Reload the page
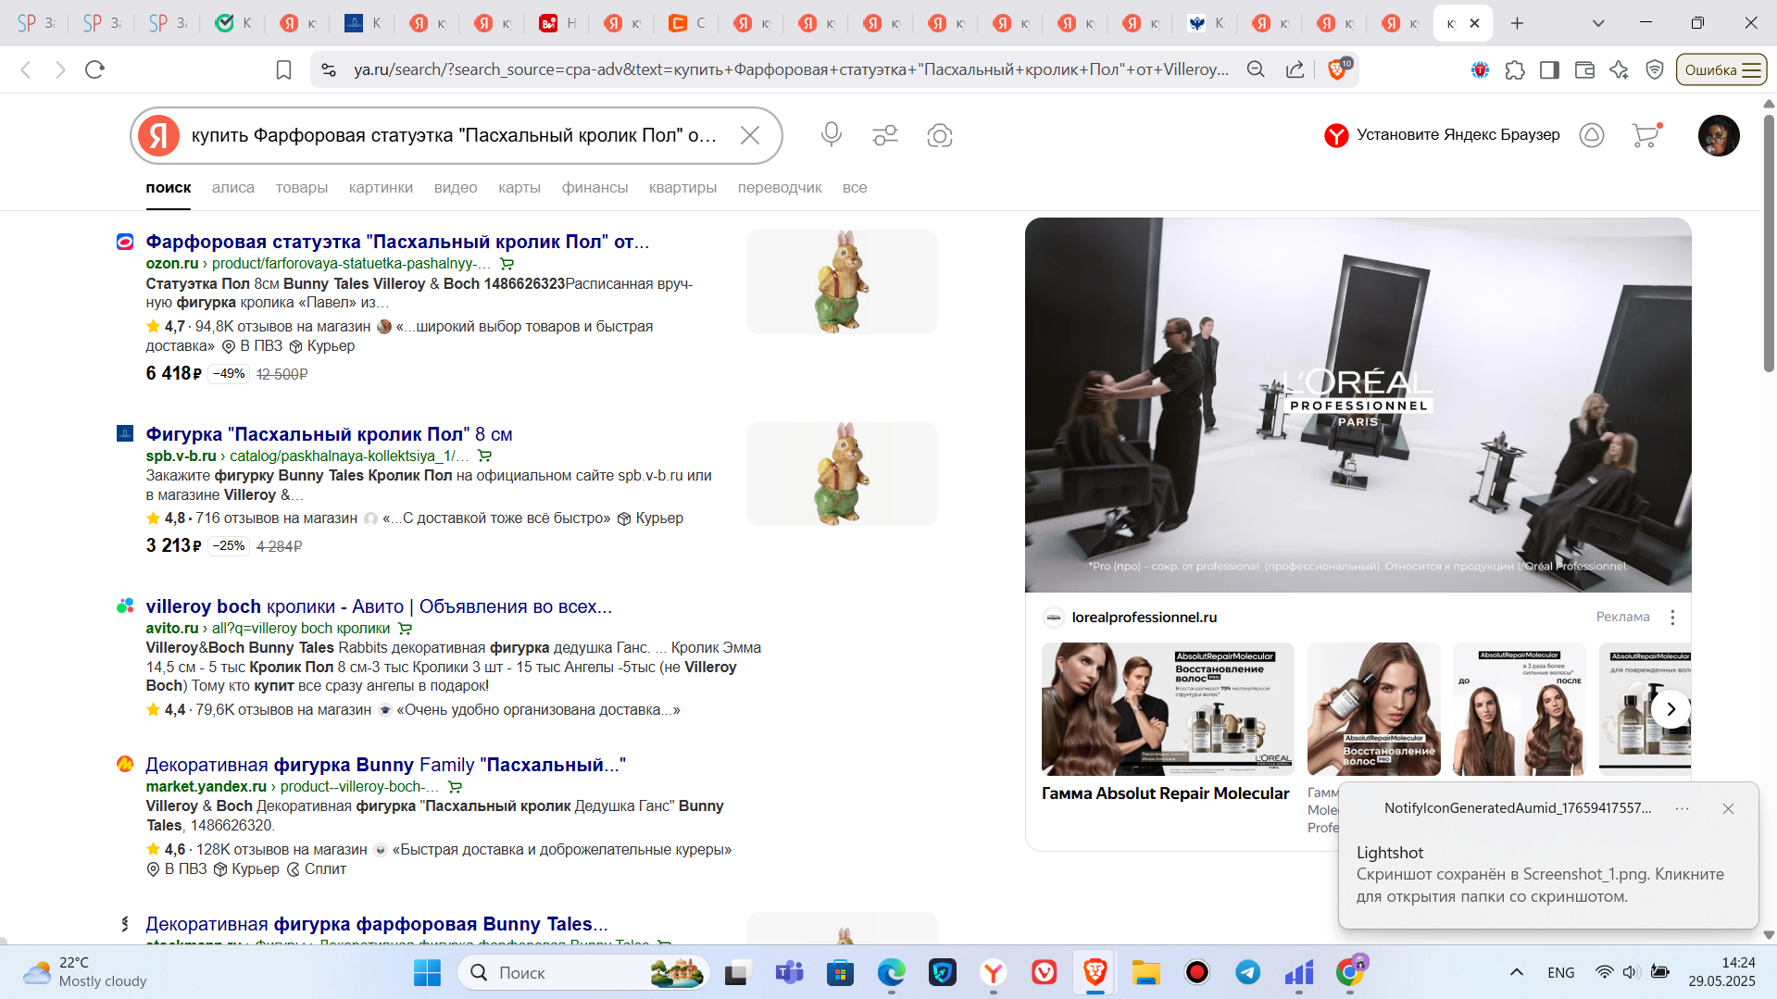The image size is (1777, 999). tap(94, 69)
